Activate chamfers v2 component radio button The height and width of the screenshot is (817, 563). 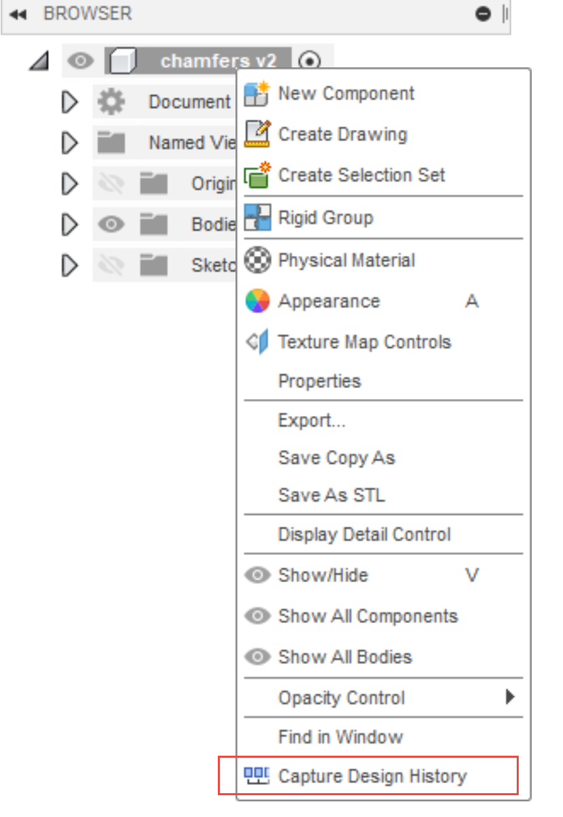(310, 61)
